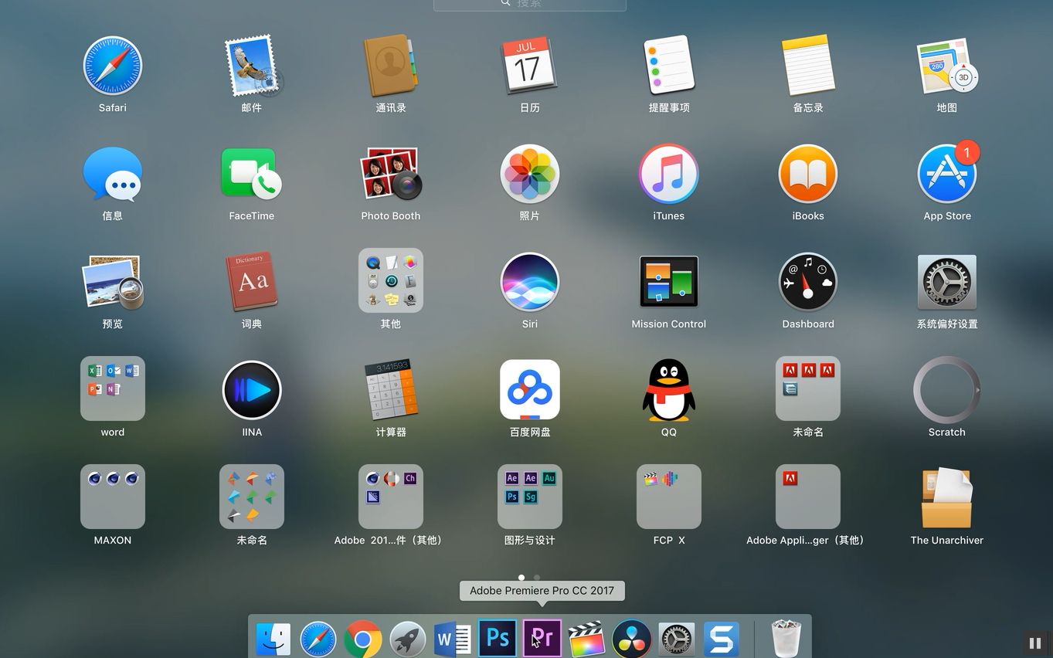Open QQ penguin app
1053x658 pixels.
click(669, 390)
